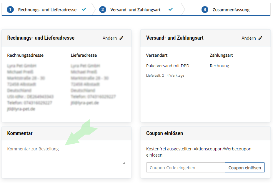Click checkmark beside Versand- und Zahlungsart step
This screenshot has height=183, width=273.
171,10
